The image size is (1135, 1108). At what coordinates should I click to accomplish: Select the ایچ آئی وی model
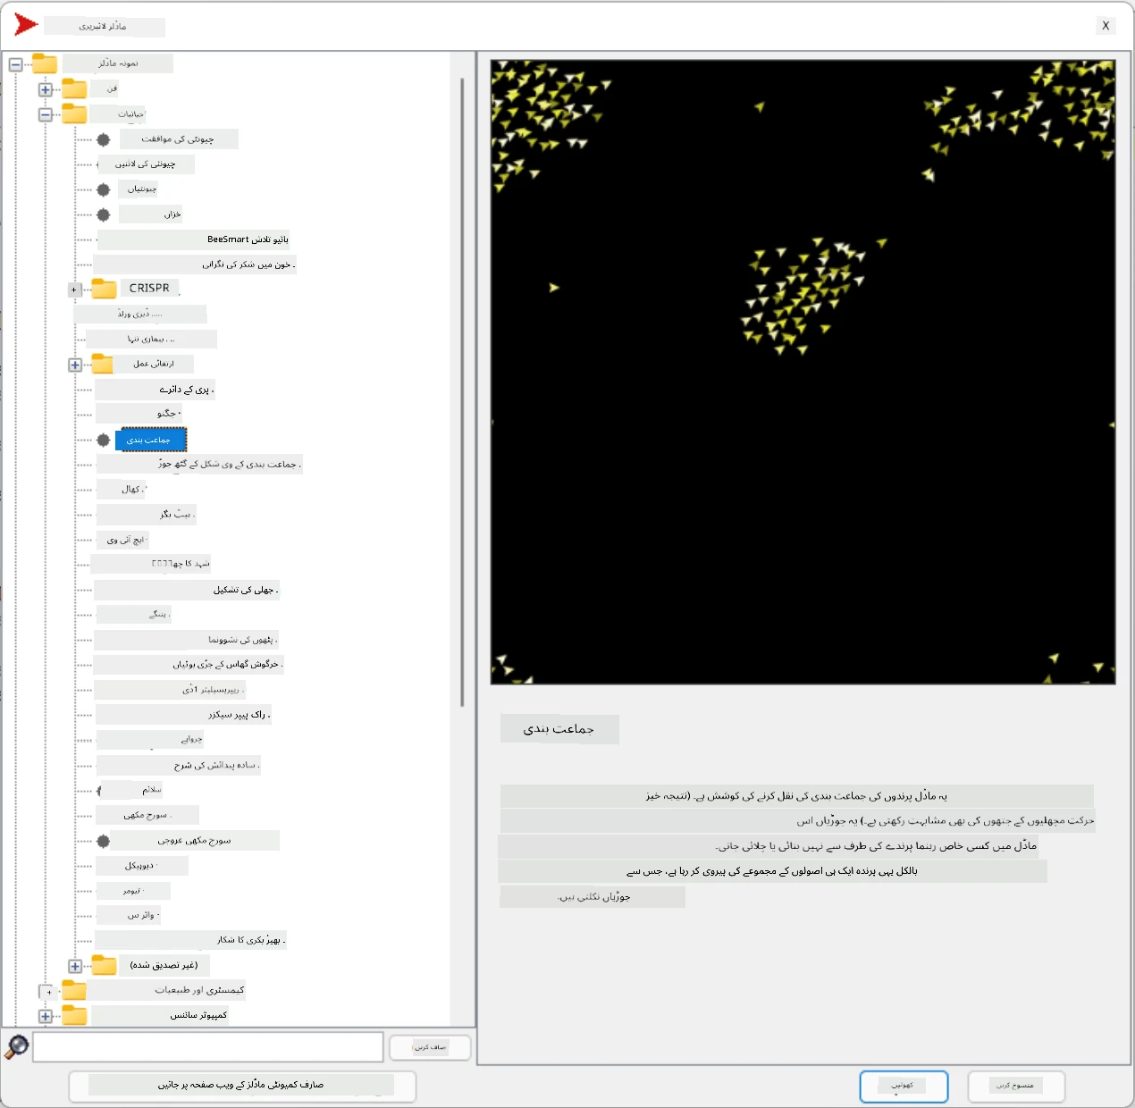tap(123, 540)
